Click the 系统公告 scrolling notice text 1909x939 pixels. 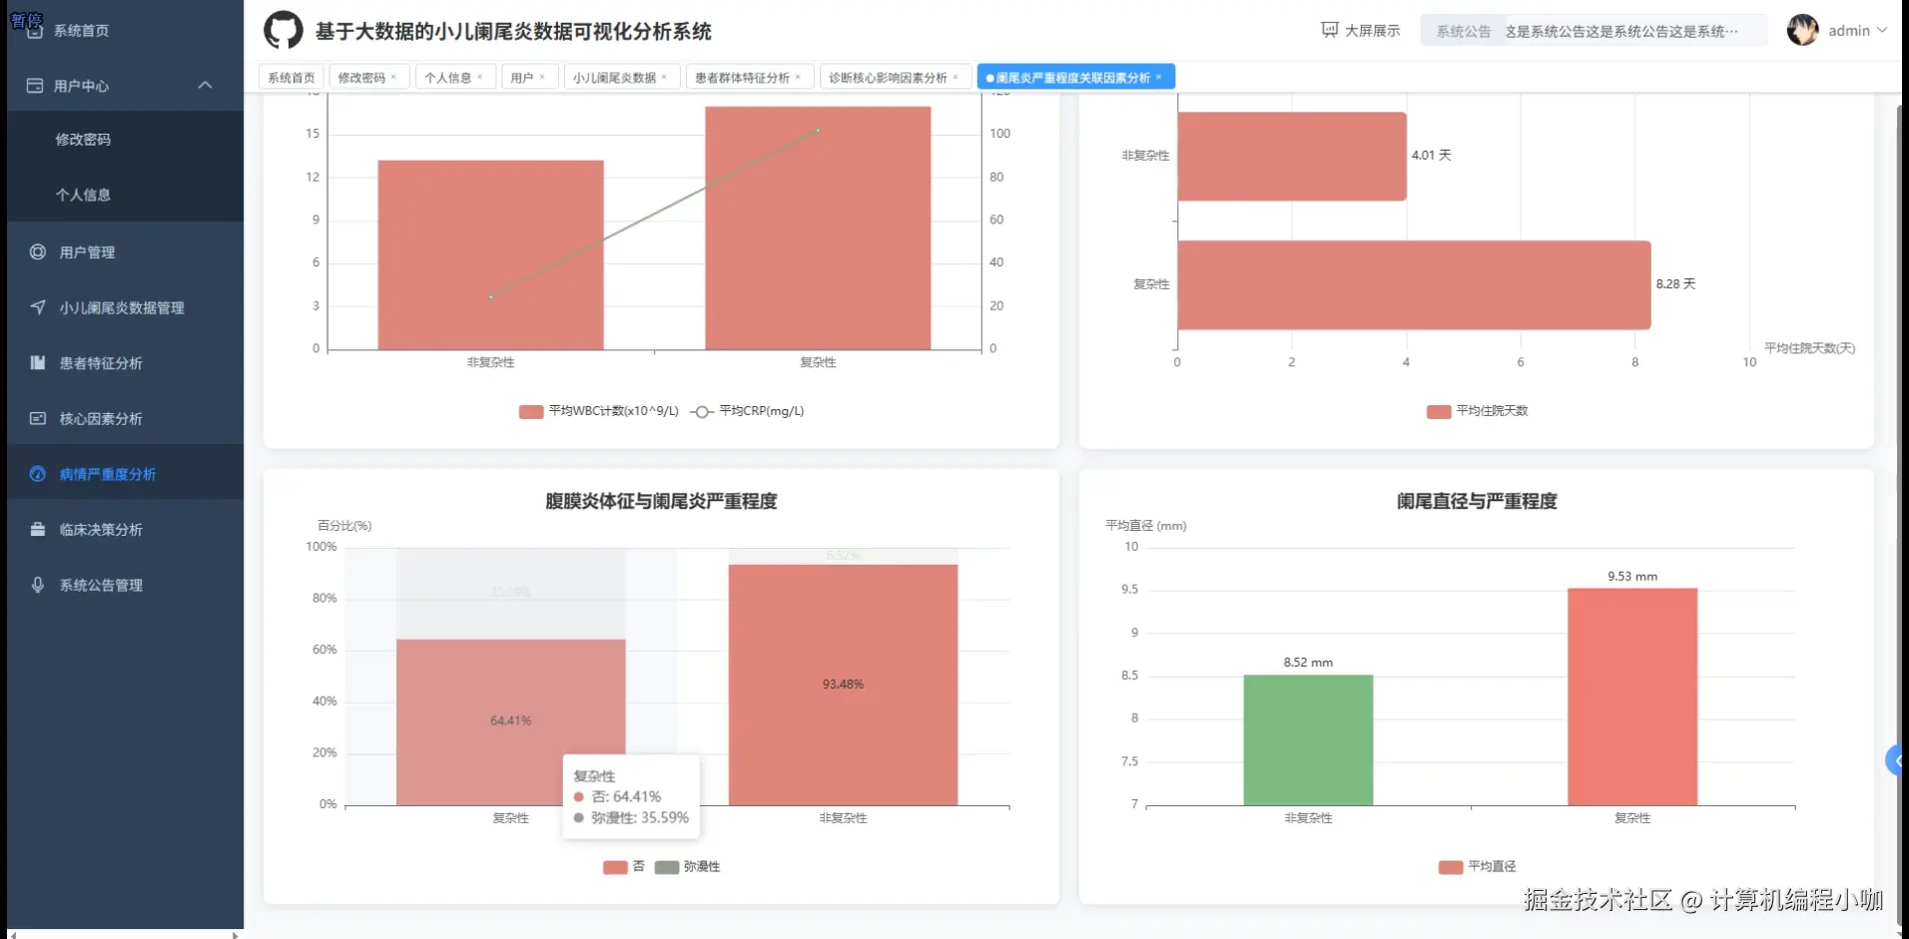click(1621, 31)
